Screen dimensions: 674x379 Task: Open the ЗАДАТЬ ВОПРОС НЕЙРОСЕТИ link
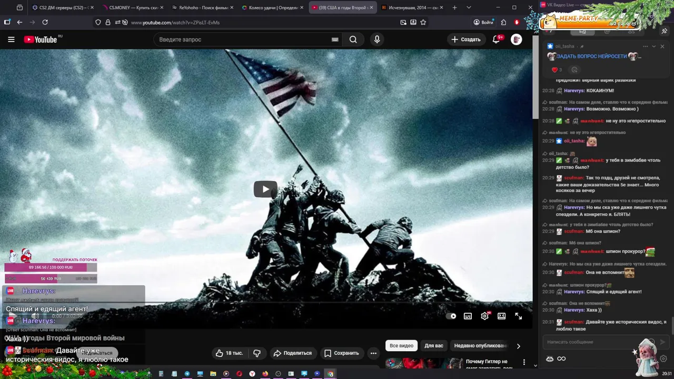[x=592, y=56]
